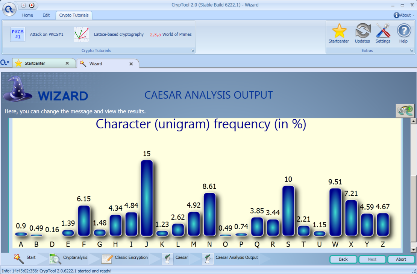Image resolution: width=417 pixels, height=274 pixels.
Task: Click the play button in title bar
Action: 23,5
